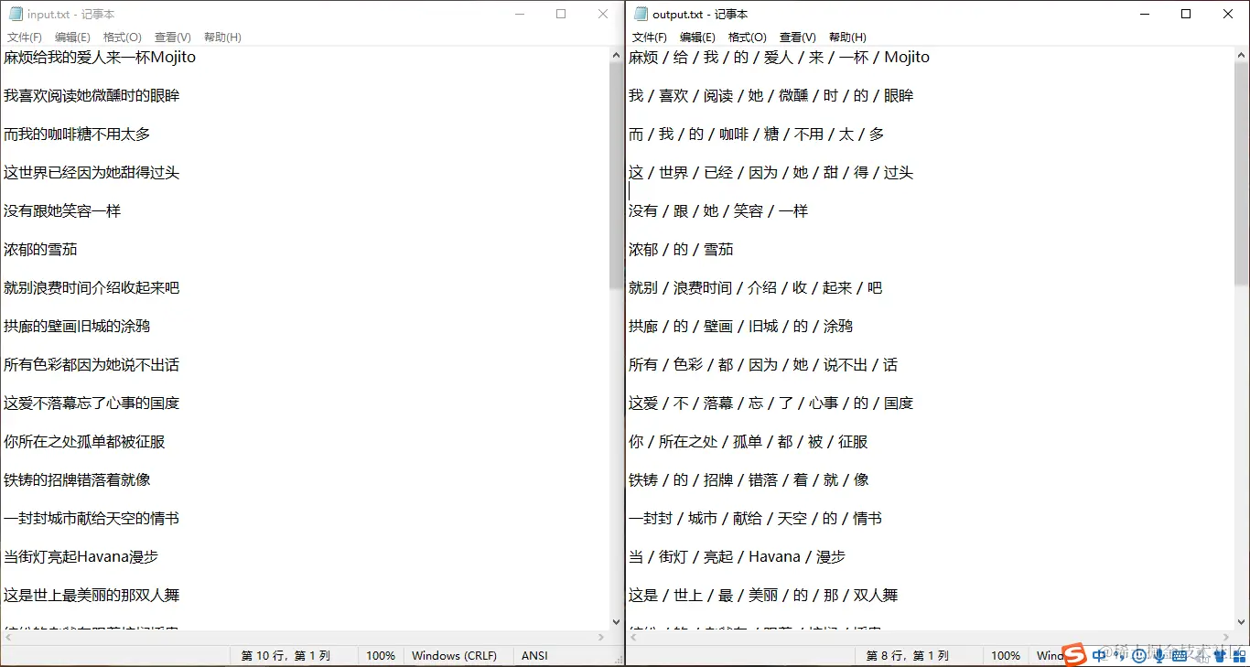Open the emoji smiley icon in tray
The width and height of the screenshot is (1250, 667).
(1138, 655)
